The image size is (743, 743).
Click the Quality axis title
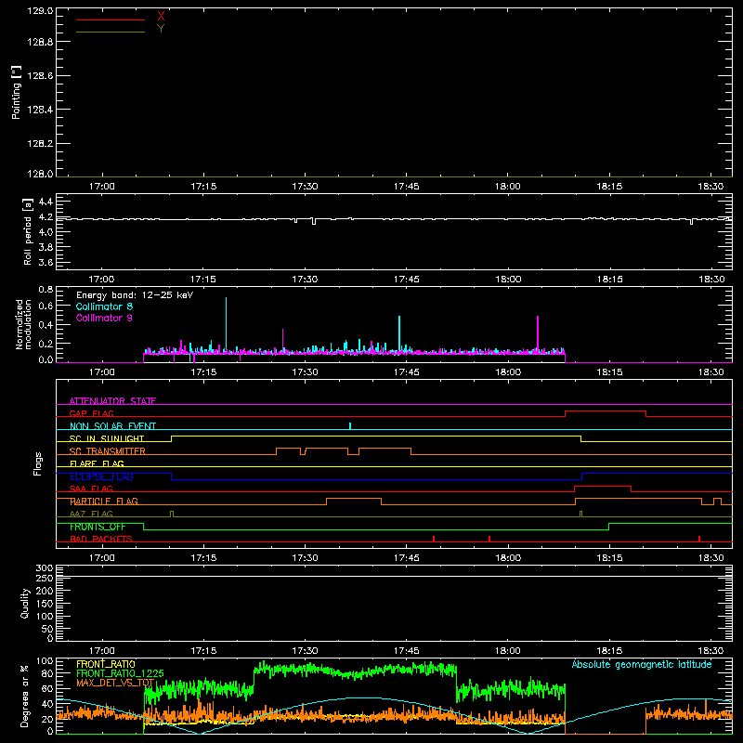[x=25, y=603]
